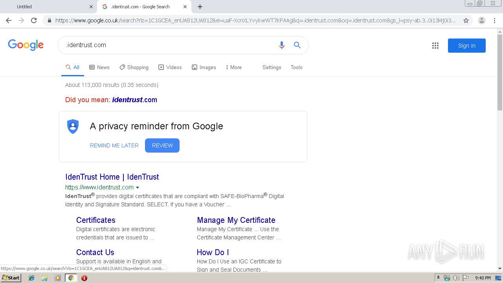Open the How Do I sitelink
Viewport: 503px width, 283px height.
[x=213, y=252]
